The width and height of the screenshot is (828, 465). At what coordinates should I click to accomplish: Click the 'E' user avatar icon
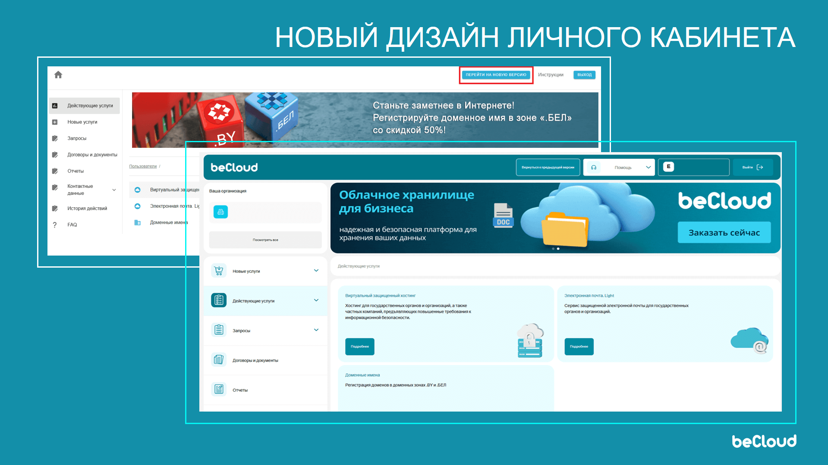point(668,166)
